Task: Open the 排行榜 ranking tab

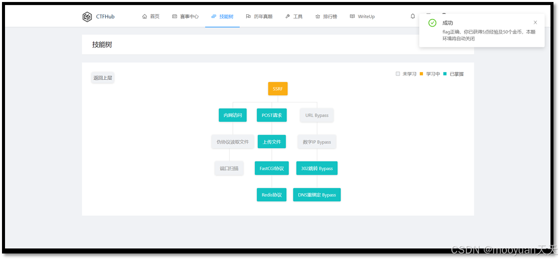Action: click(x=326, y=16)
